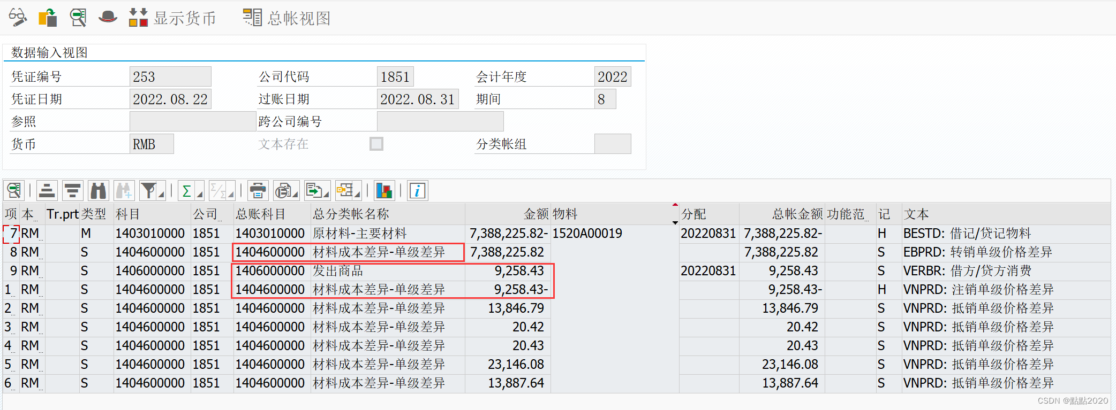
Task: Click the 金额 column header
Action: point(508,214)
